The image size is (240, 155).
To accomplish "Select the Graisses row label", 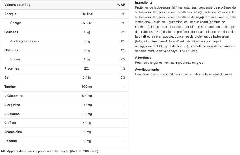I will pos(11,32).
